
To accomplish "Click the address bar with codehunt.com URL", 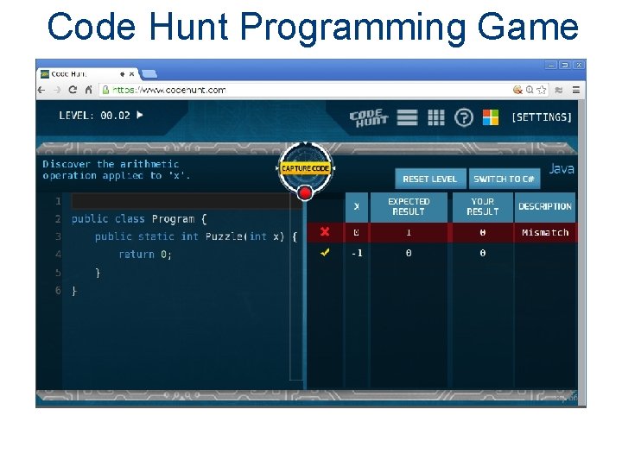I will [304, 90].
